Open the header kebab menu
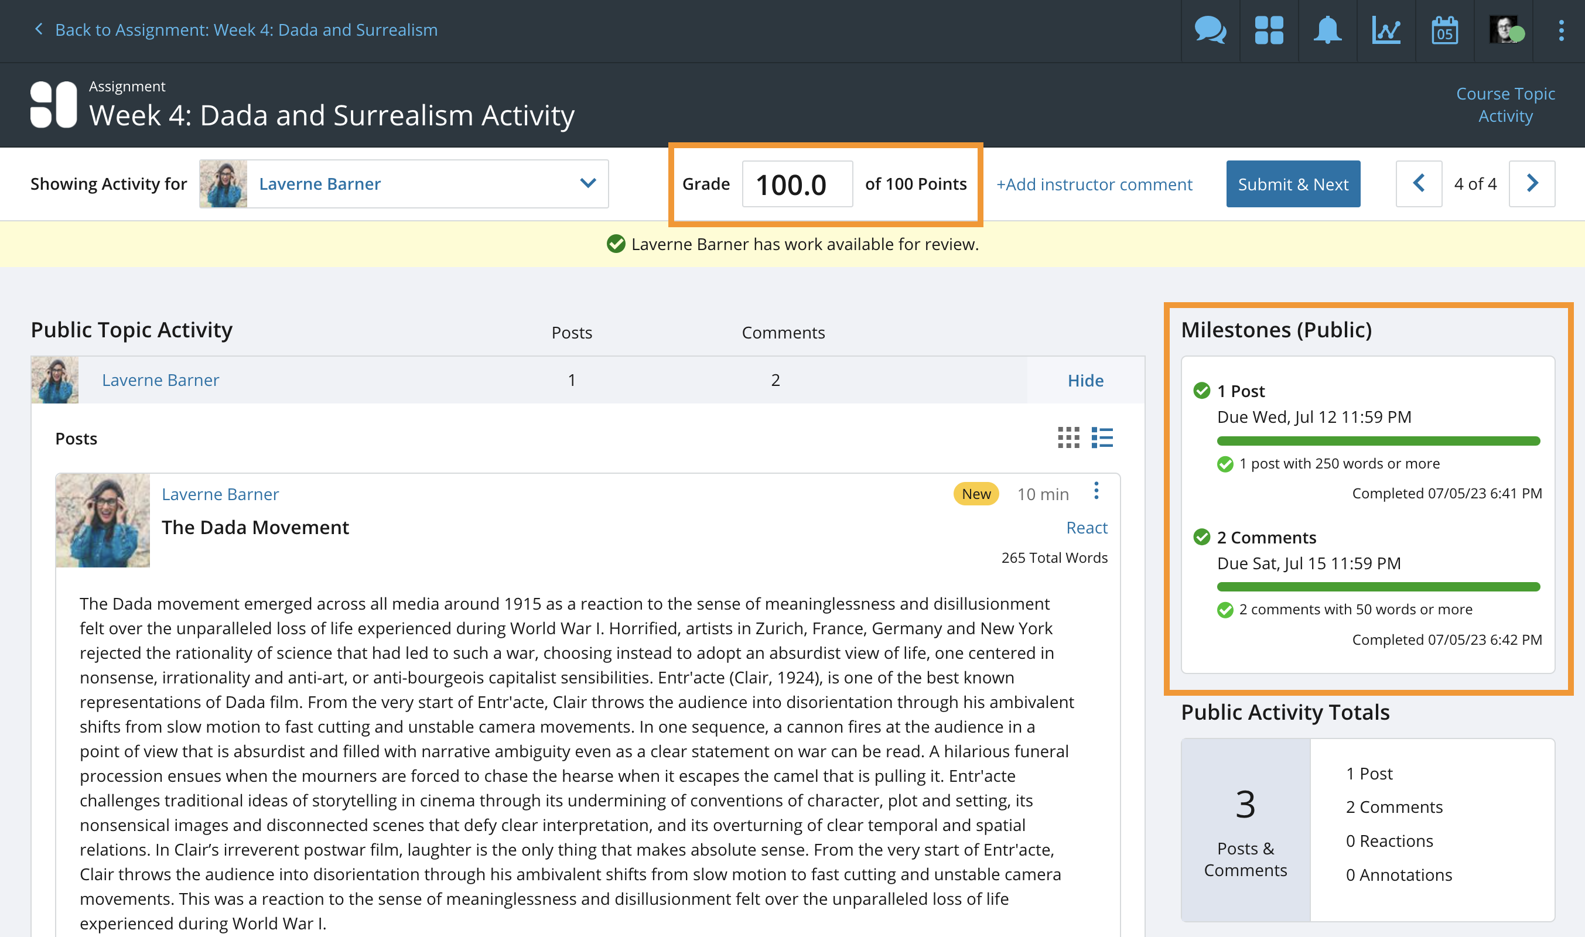 pos(1561,30)
